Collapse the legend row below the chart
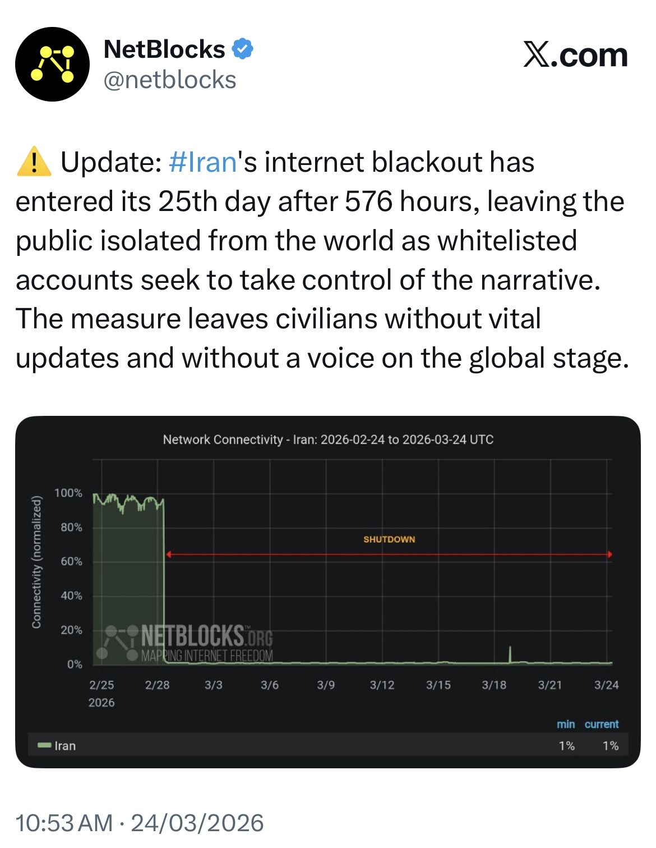Viewport: 656px width, 848px height. click(x=328, y=745)
